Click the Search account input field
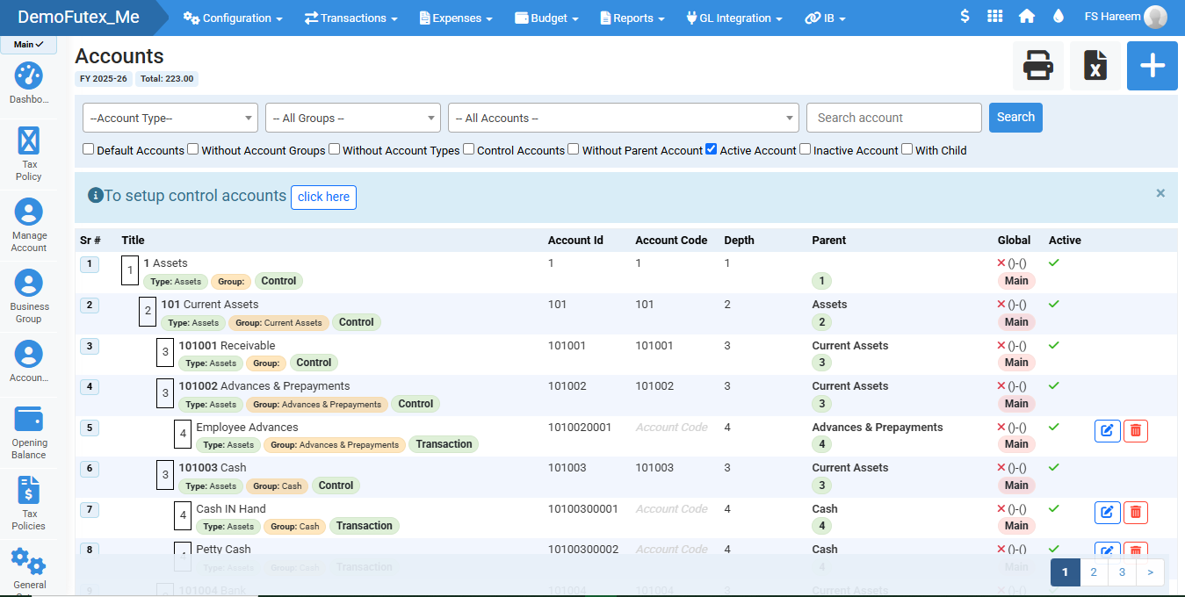 tap(893, 118)
